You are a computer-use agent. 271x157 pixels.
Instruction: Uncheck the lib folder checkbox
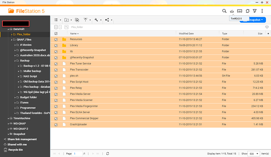pyautogui.click(x=56, y=52)
